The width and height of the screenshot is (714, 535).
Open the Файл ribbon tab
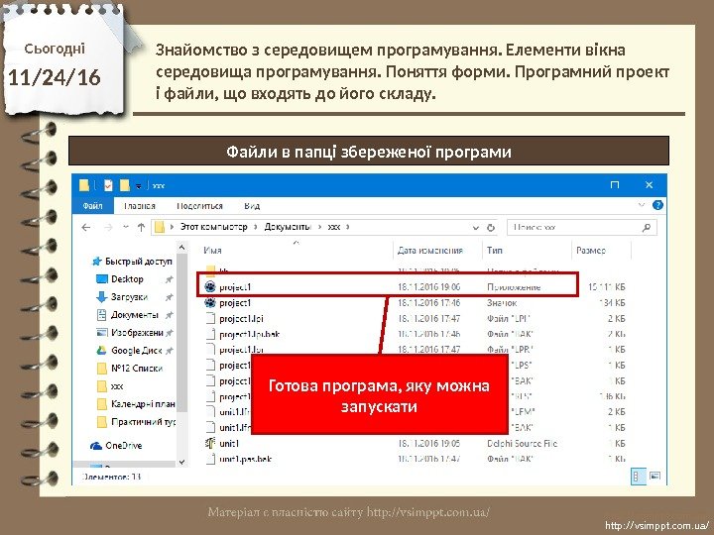coord(92,206)
